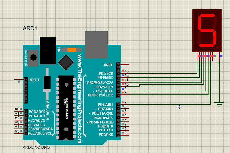
Task: Click the PD0/RXD pin name
Action: tap(106, 135)
